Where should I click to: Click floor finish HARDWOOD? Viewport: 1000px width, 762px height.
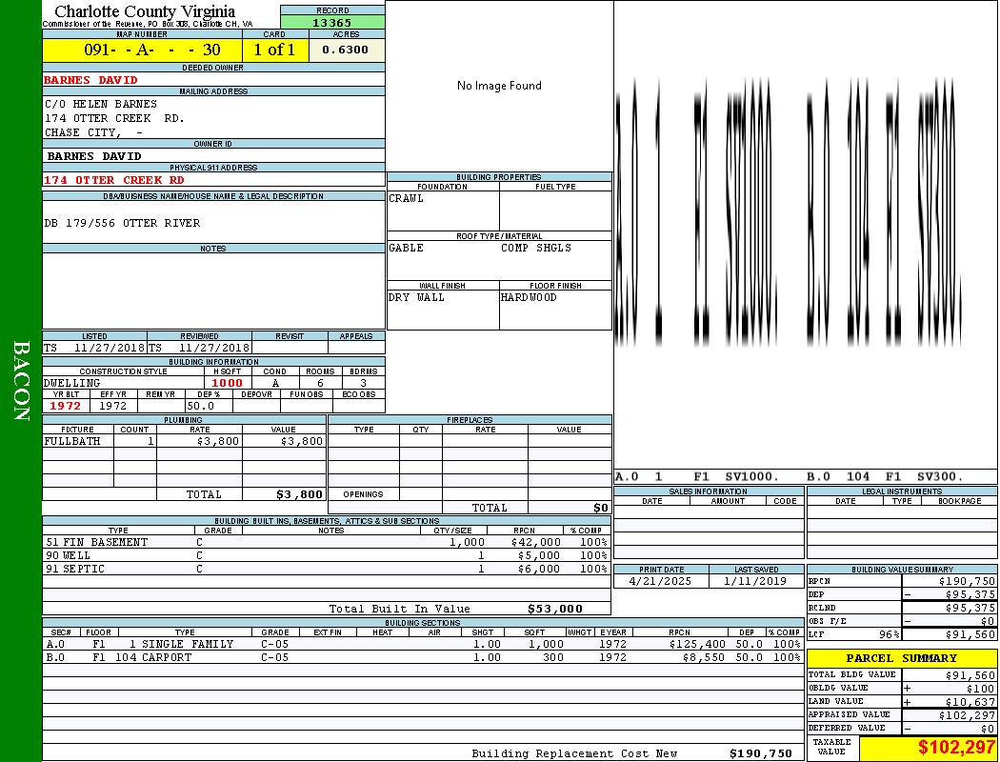click(528, 297)
